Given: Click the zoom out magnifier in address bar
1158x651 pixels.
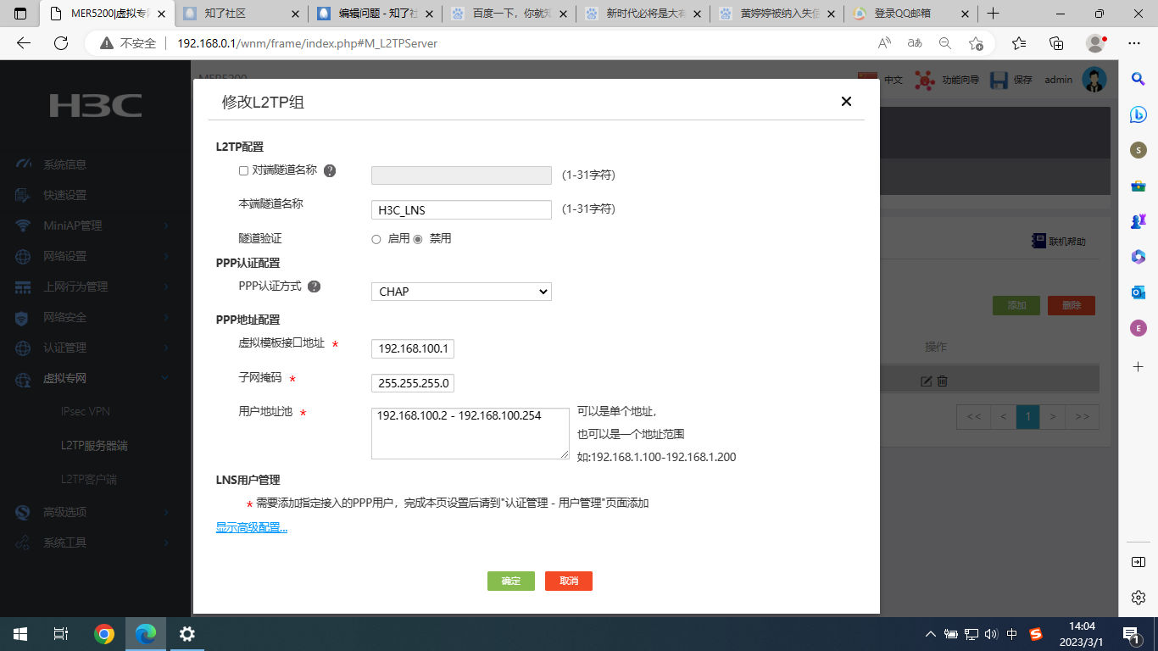Looking at the screenshot, I should (945, 43).
